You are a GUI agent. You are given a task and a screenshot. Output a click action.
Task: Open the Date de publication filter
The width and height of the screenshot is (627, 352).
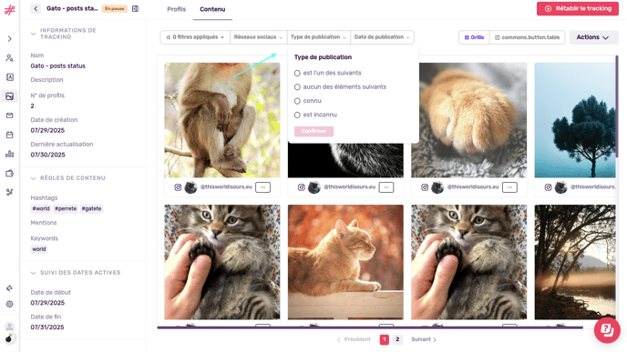tap(382, 37)
